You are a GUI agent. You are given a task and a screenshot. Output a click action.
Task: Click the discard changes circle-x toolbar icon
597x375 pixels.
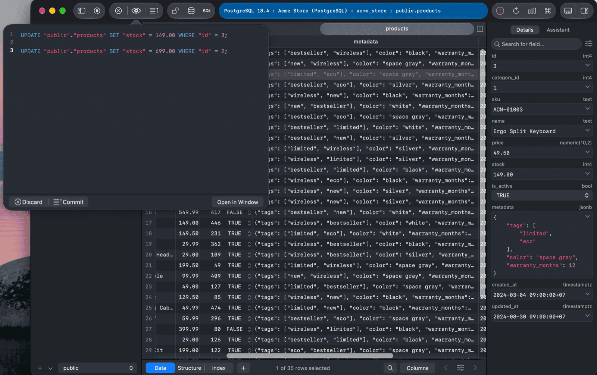click(x=118, y=11)
